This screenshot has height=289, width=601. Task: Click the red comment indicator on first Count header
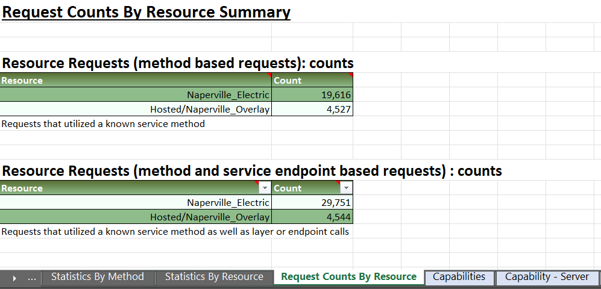[x=350, y=75]
